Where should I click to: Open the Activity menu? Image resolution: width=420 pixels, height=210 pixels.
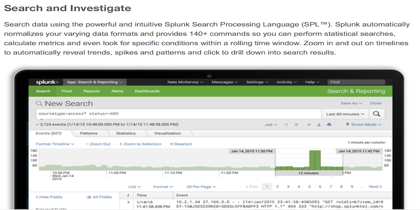(x=286, y=82)
